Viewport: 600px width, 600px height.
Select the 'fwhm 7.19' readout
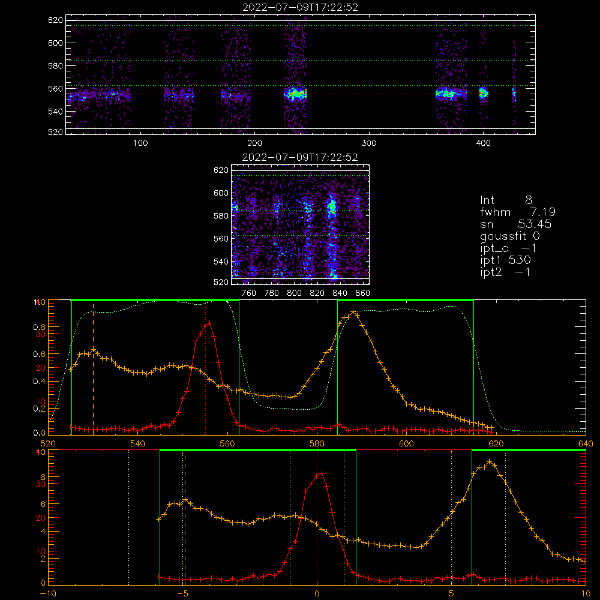(x=518, y=212)
